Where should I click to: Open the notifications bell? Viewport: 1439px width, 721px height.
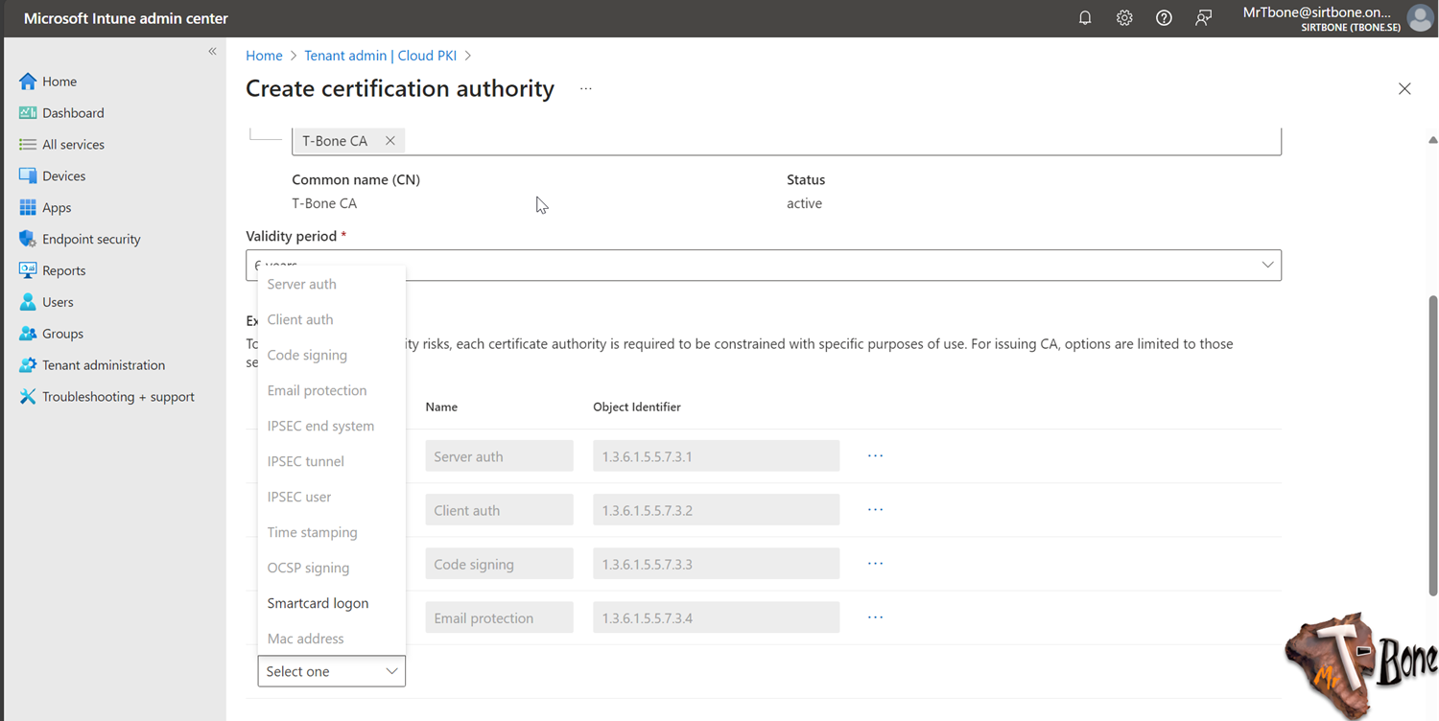click(x=1085, y=17)
